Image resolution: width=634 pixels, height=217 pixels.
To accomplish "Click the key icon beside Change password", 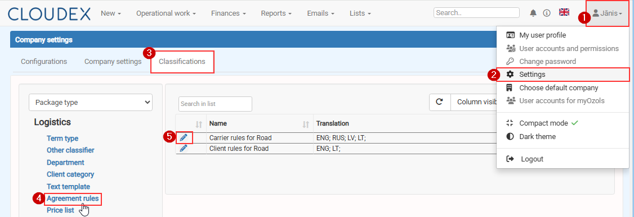I will click(x=510, y=62).
